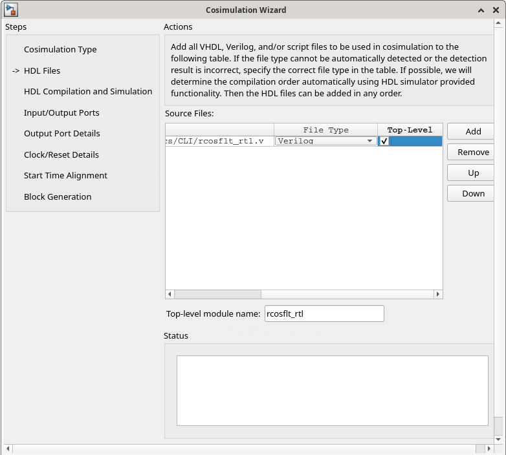The image size is (506, 455).
Task: Open the Input/Output Ports step
Action: (x=61, y=112)
